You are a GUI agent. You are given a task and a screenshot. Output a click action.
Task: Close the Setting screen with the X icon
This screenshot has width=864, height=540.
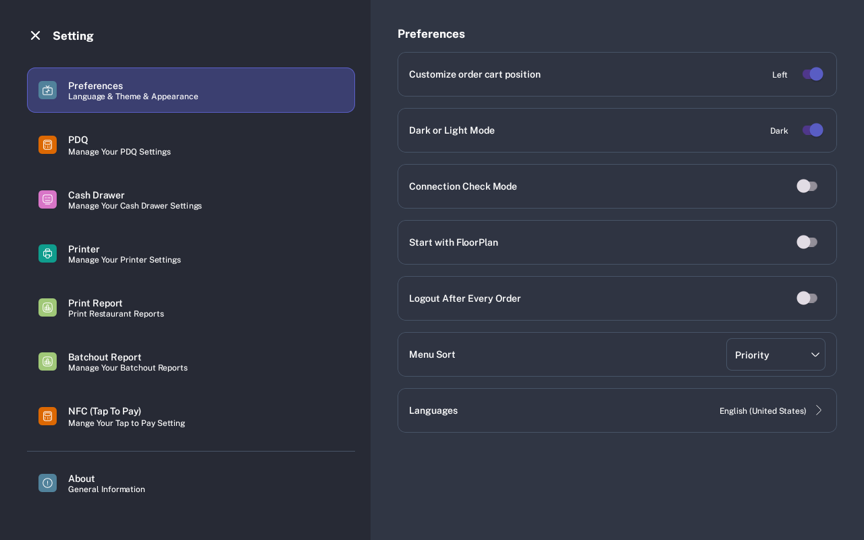(x=35, y=35)
